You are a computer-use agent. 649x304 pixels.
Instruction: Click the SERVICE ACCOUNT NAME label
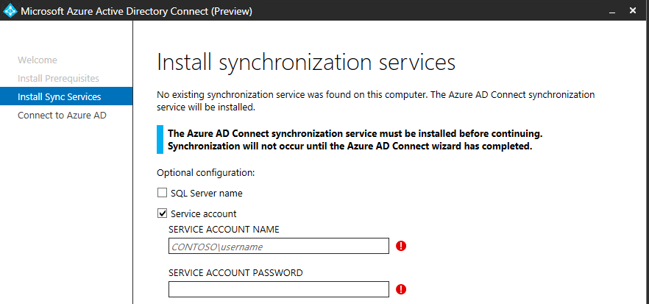coord(224,230)
